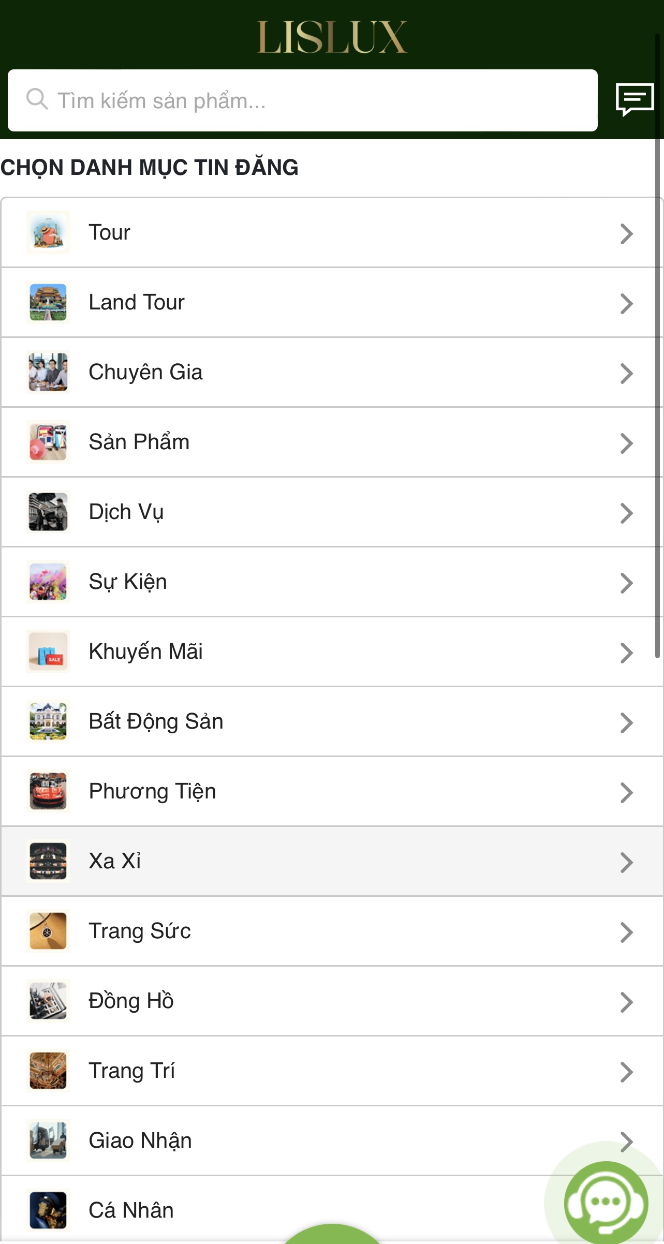Tap the Đồng Hồ watch icon

(x=48, y=1001)
